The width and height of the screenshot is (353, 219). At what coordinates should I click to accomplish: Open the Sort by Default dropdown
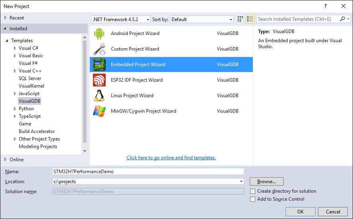pos(202,20)
